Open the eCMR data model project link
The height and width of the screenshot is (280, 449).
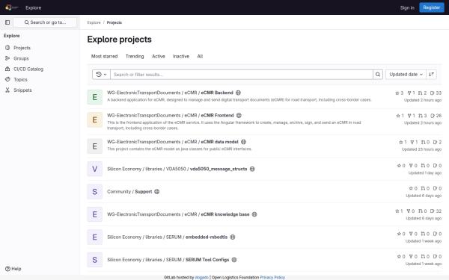click(x=173, y=142)
